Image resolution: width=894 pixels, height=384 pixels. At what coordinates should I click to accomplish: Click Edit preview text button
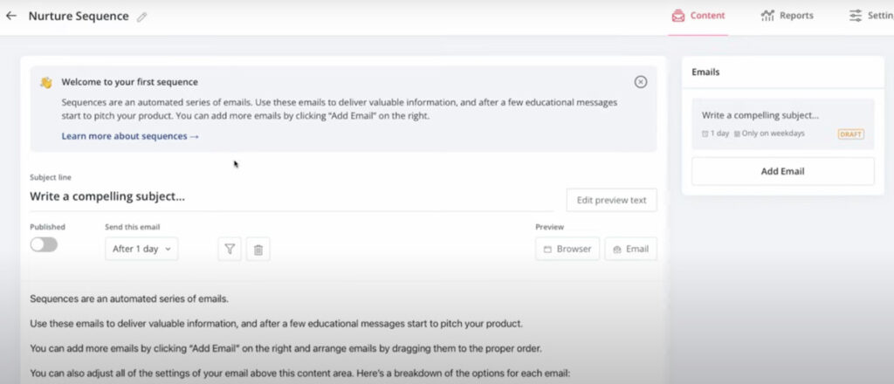(x=611, y=200)
